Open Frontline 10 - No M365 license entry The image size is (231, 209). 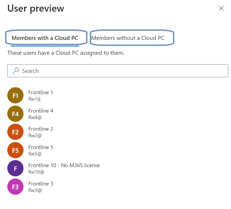click(64, 165)
